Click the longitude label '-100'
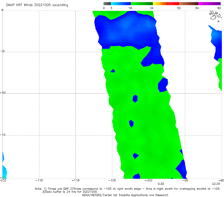The height and width of the screenshot is (197, 224). (x=149, y=180)
